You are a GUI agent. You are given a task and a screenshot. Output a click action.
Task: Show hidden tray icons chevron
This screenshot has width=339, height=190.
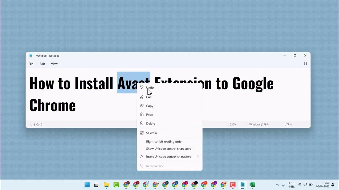(x=277, y=185)
